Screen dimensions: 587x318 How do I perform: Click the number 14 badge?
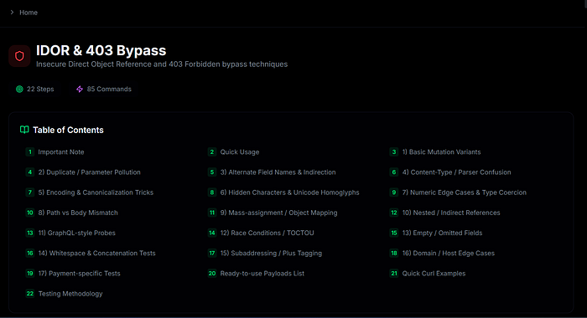click(212, 233)
